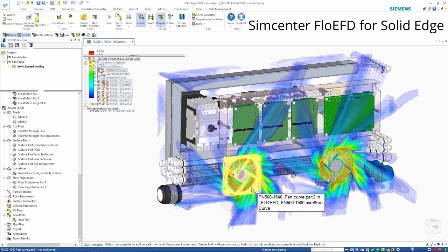Image resolution: width=448 pixels, height=252 pixels.
Task: Toggle Display in the FloEFD toolbar
Action: pos(9,35)
